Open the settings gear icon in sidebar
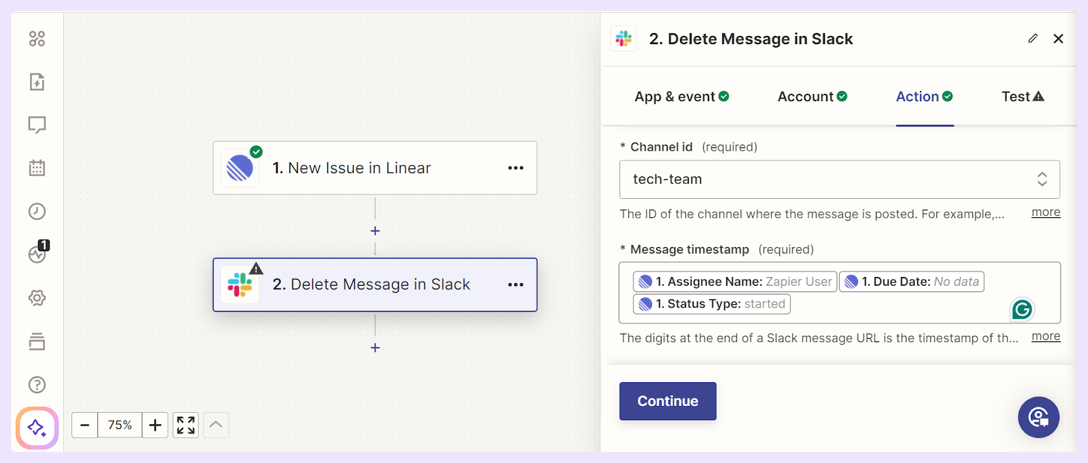 click(37, 298)
